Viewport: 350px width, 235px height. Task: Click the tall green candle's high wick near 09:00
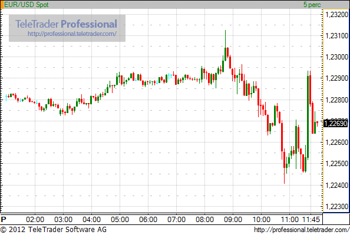[x=225, y=39]
